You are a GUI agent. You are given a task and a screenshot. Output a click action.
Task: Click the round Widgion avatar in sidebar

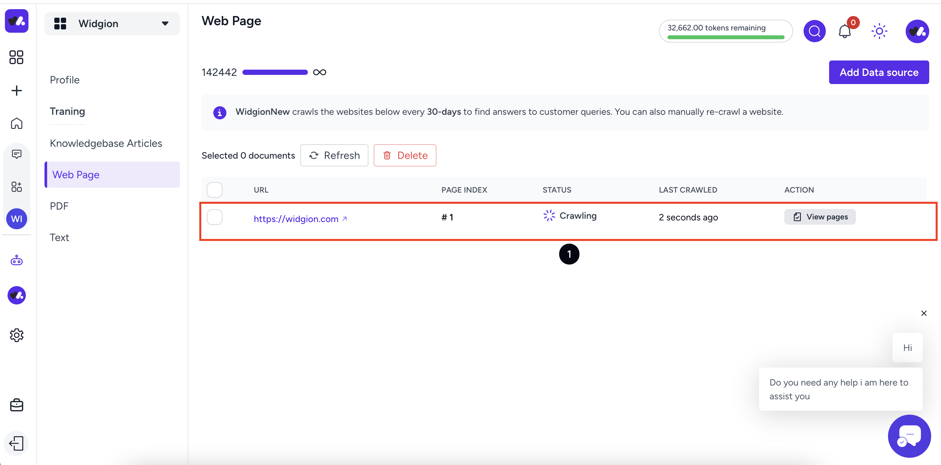tap(16, 295)
